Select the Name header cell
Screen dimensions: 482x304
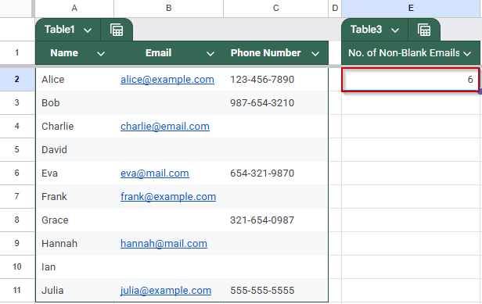(74, 53)
